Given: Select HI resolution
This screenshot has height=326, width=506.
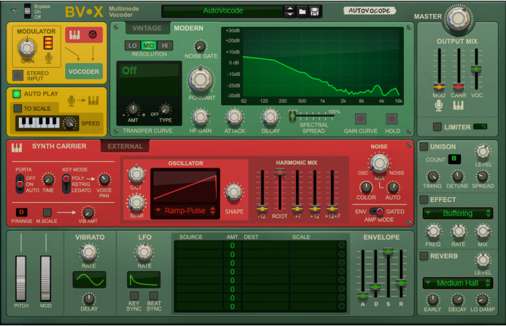Looking at the screenshot, I should [164, 46].
